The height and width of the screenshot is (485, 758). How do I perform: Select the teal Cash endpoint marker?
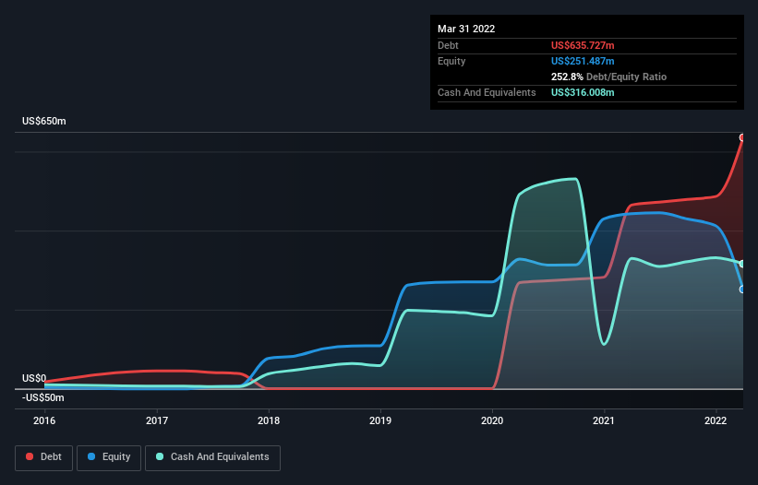(742, 264)
